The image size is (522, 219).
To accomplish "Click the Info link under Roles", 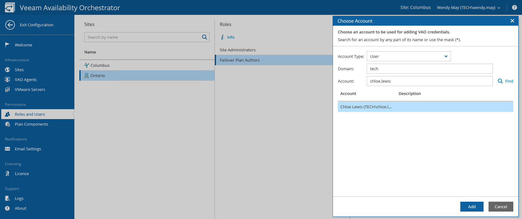I will 231,37.
